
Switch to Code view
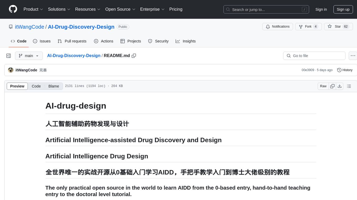[x=36, y=86]
